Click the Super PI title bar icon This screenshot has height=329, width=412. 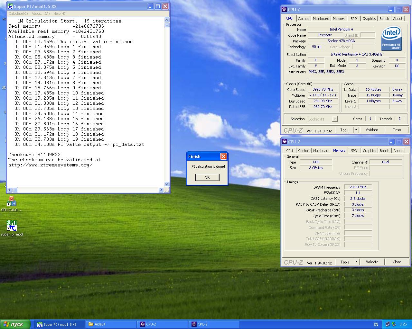10,6
